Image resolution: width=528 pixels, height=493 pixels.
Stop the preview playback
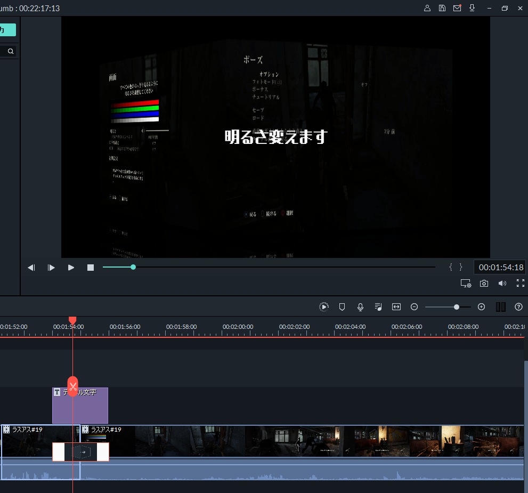[90, 268]
